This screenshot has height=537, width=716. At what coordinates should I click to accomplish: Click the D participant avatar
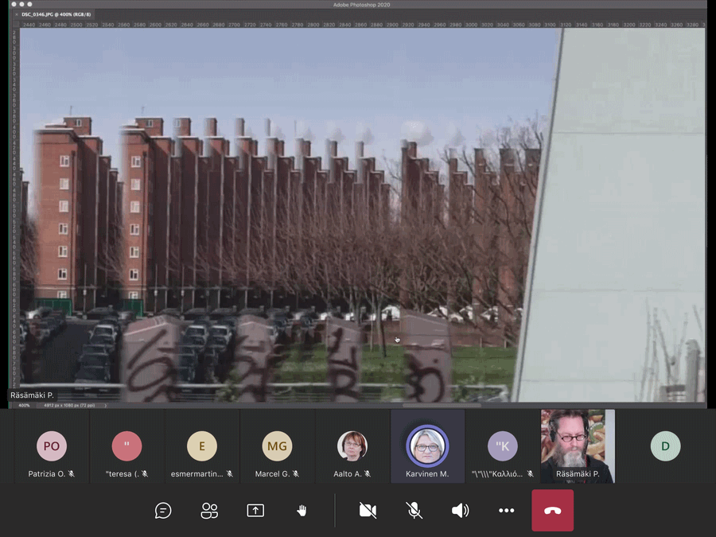(665, 446)
